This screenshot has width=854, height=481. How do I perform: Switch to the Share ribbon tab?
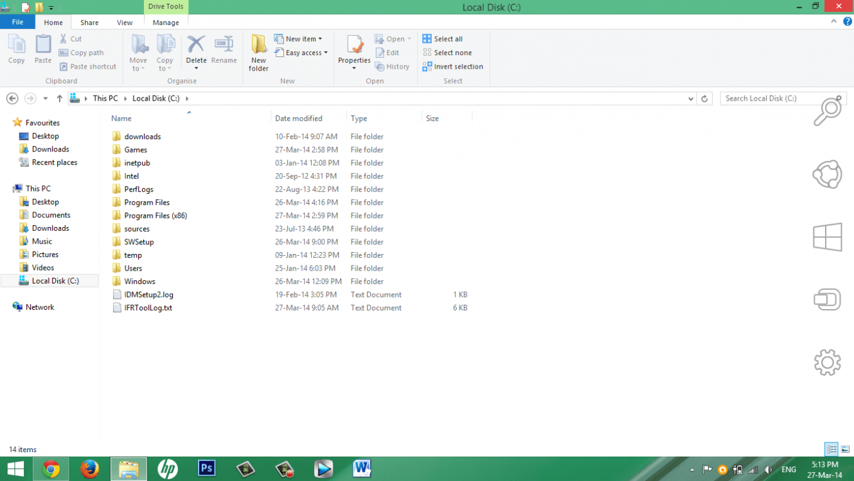coord(89,22)
